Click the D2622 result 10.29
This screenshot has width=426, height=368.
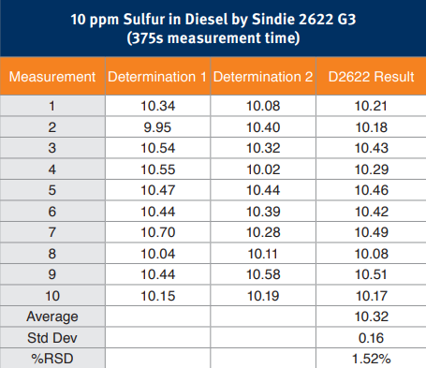(x=372, y=169)
